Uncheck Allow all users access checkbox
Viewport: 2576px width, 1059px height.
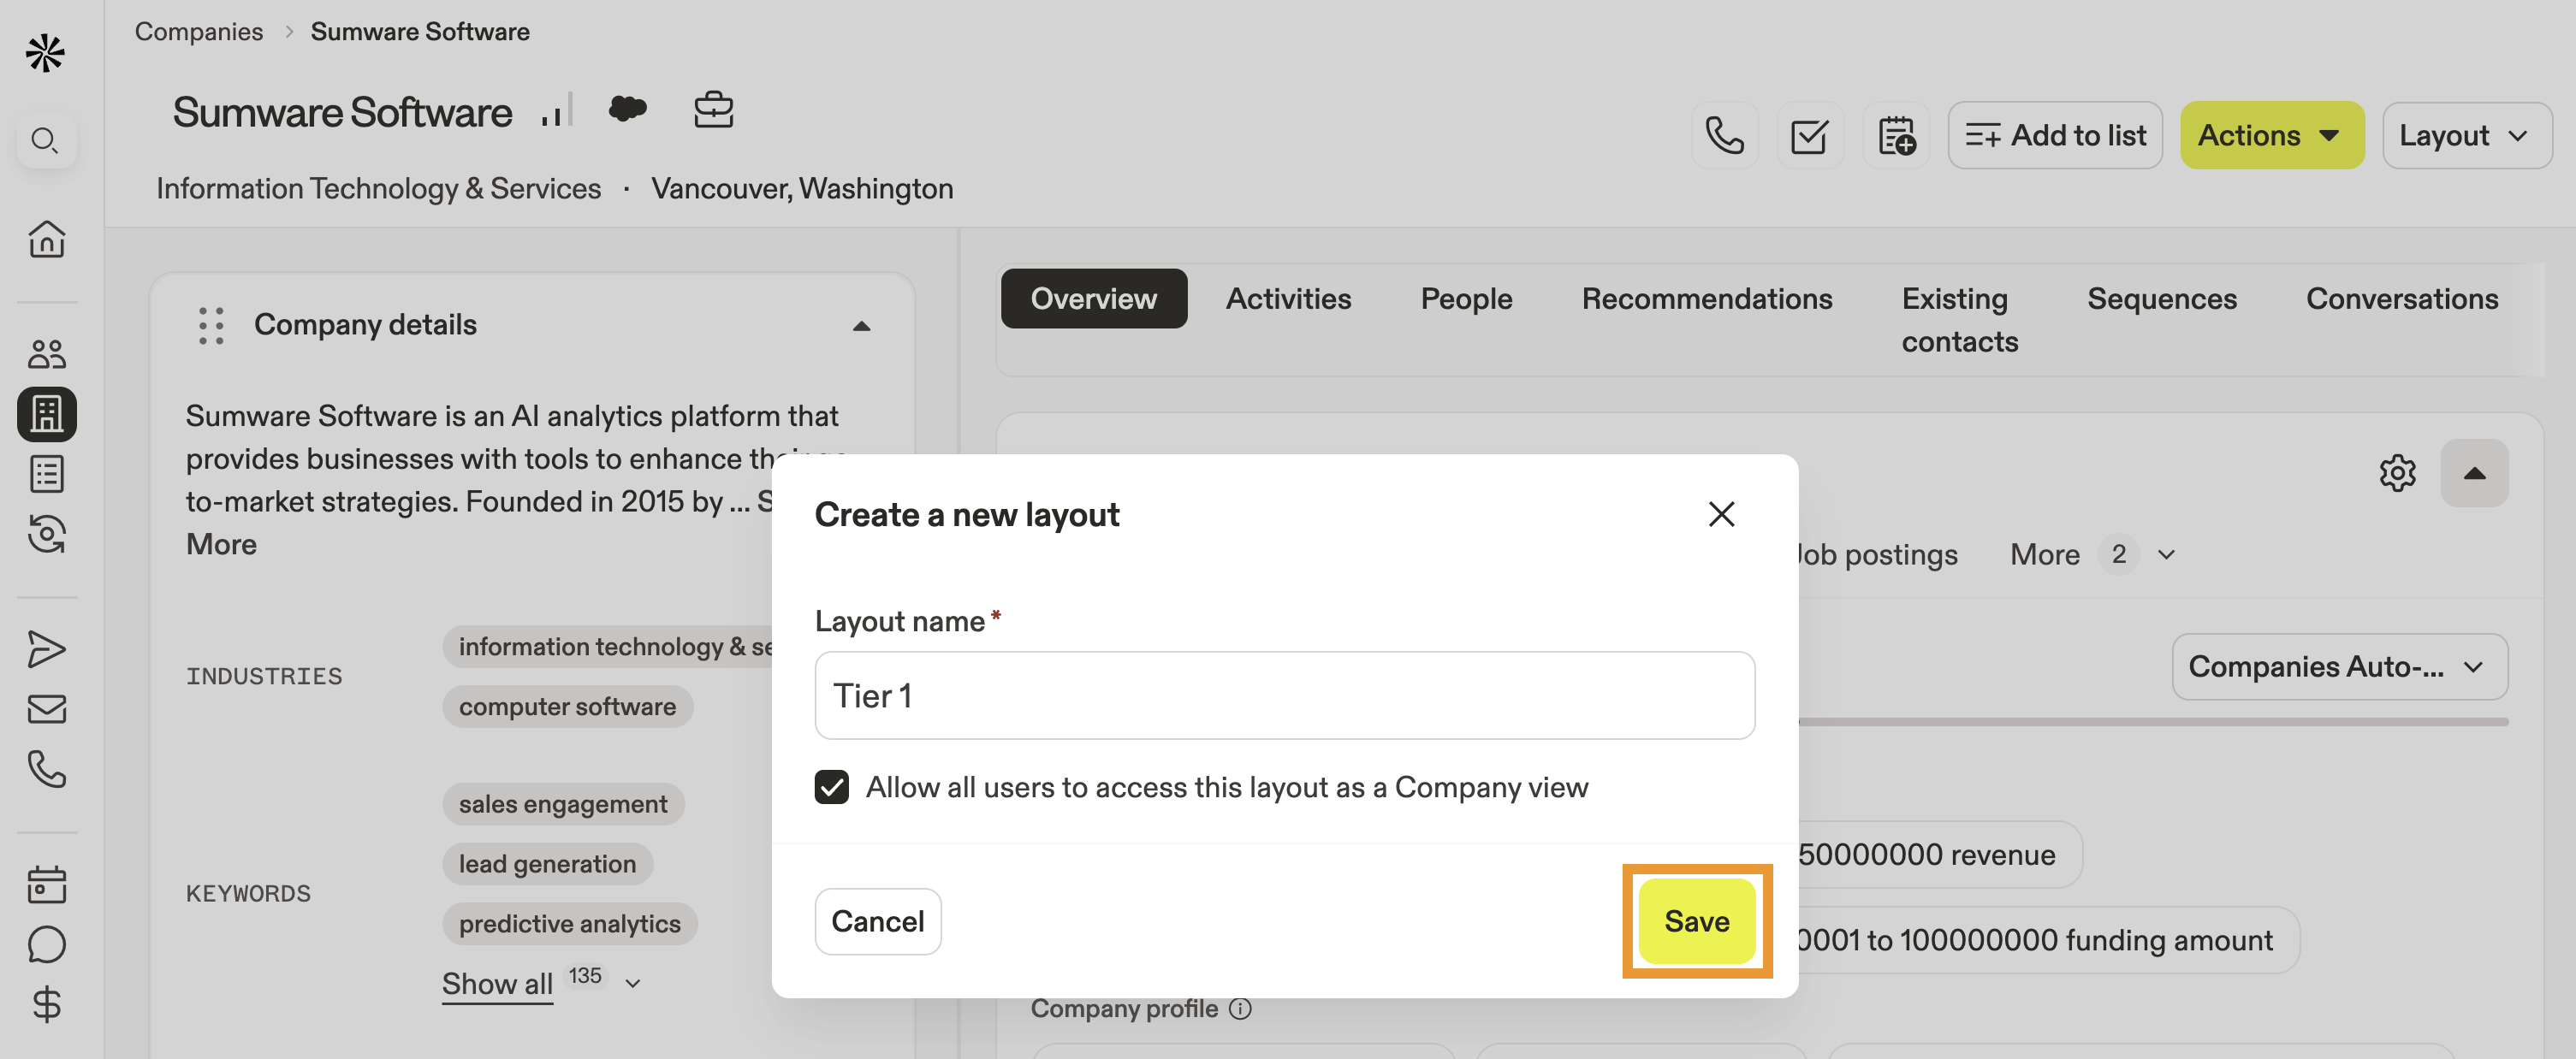click(x=831, y=787)
